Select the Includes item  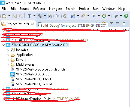[x=22, y=50]
